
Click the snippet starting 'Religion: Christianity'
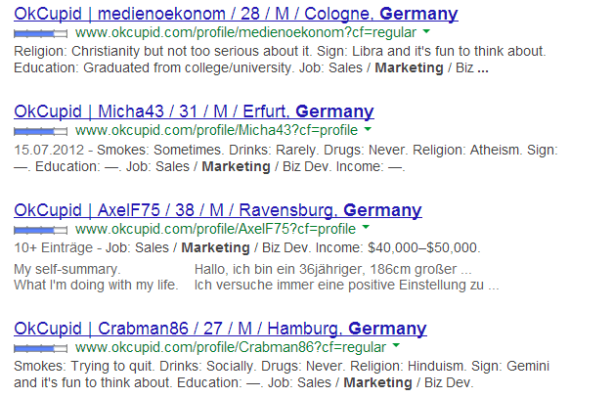point(280,60)
